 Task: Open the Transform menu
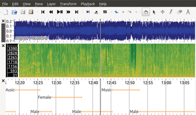pos(68,4)
